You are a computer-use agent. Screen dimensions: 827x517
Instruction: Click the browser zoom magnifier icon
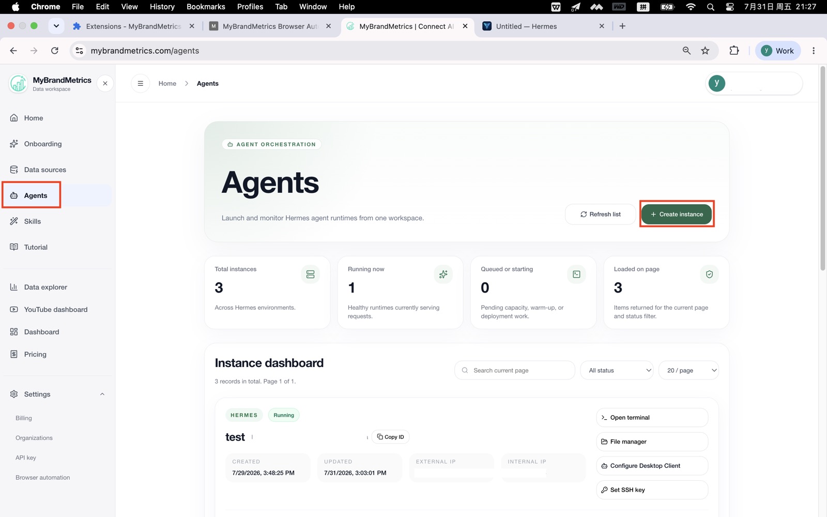pos(686,51)
